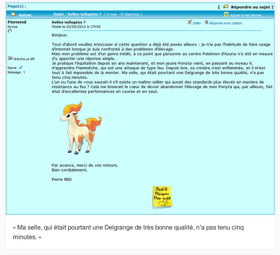
Task: Click the M'écrire un MP envelope icon
Action: (x=10, y=58)
